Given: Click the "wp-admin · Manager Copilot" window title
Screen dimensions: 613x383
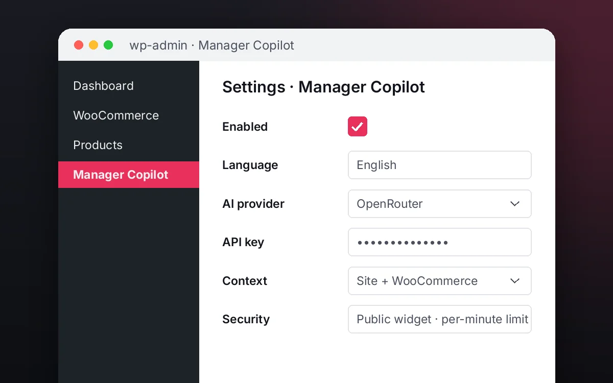Looking at the screenshot, I should coord(212,45).
